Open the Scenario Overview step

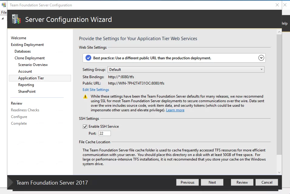(33, 64)
